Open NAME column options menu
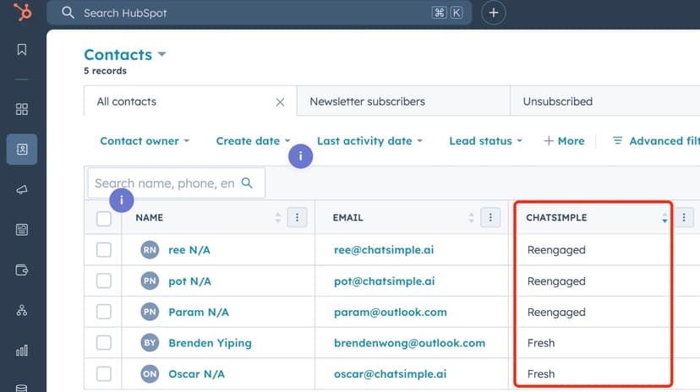700x392 pixels. coord(297,217)
